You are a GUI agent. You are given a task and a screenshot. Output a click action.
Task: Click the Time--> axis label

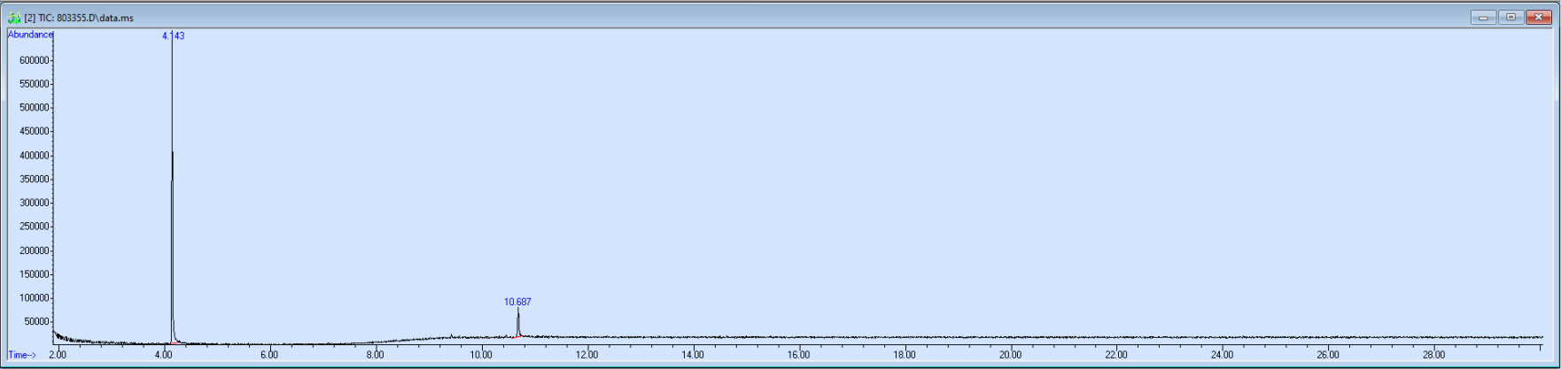click(x=22, y=356)
